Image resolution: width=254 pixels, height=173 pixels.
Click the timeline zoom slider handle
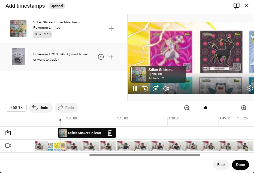pos(206,108)
